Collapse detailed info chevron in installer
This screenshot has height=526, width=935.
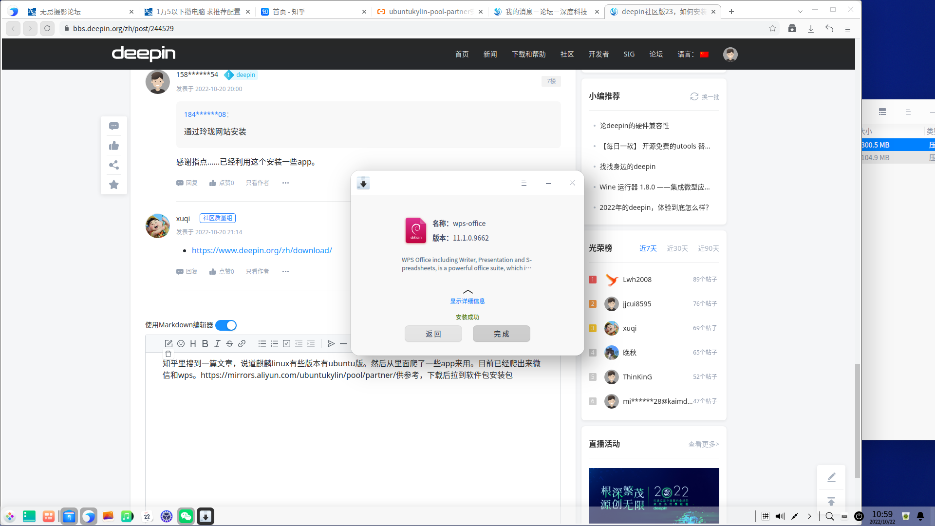coord(467,292)
